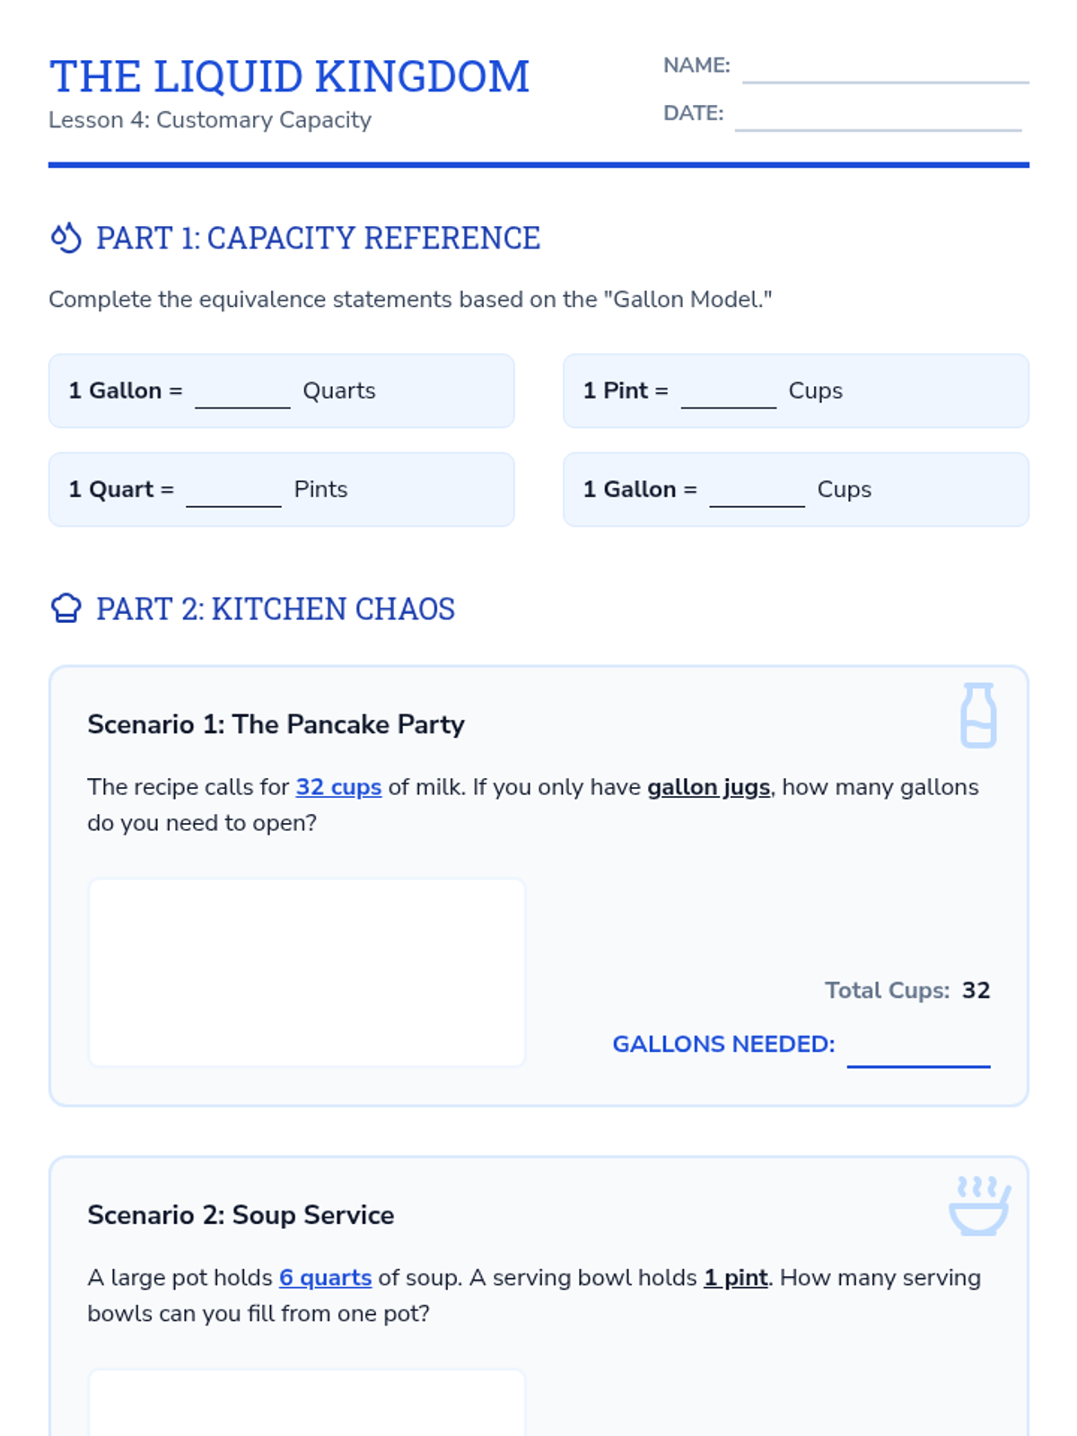Viewport: 1077px width, 1436px height.
Task: Click the 1 Gallon equals Cups blank
Action: pyautogui.click(x=757, y=492)
